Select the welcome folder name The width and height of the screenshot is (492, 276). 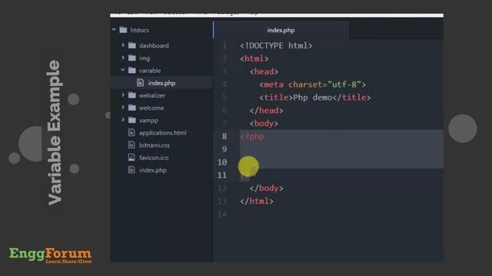point(151,108)
